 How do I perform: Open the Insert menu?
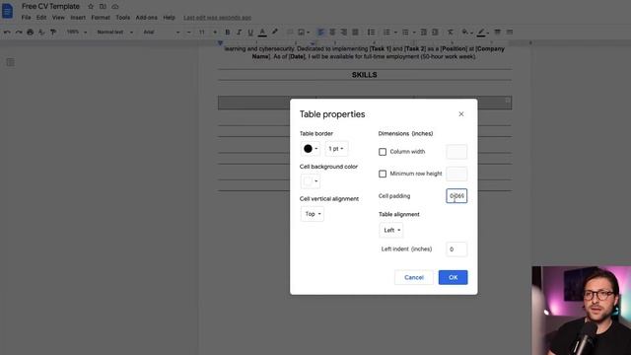78,18
